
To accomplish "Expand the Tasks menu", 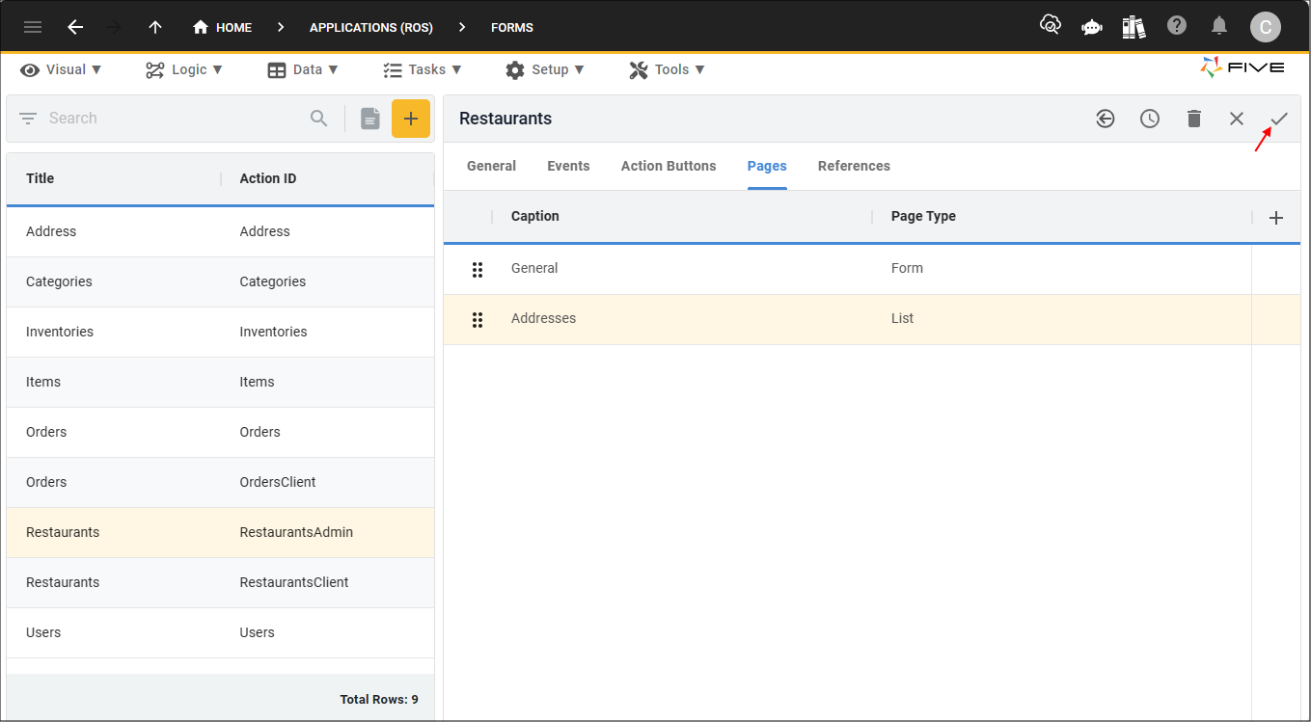I will pyautogui.click(x=423, y=69).
